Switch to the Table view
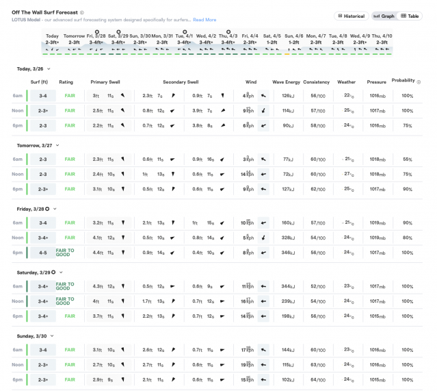437x391 pixels. [x=410, y=16]
